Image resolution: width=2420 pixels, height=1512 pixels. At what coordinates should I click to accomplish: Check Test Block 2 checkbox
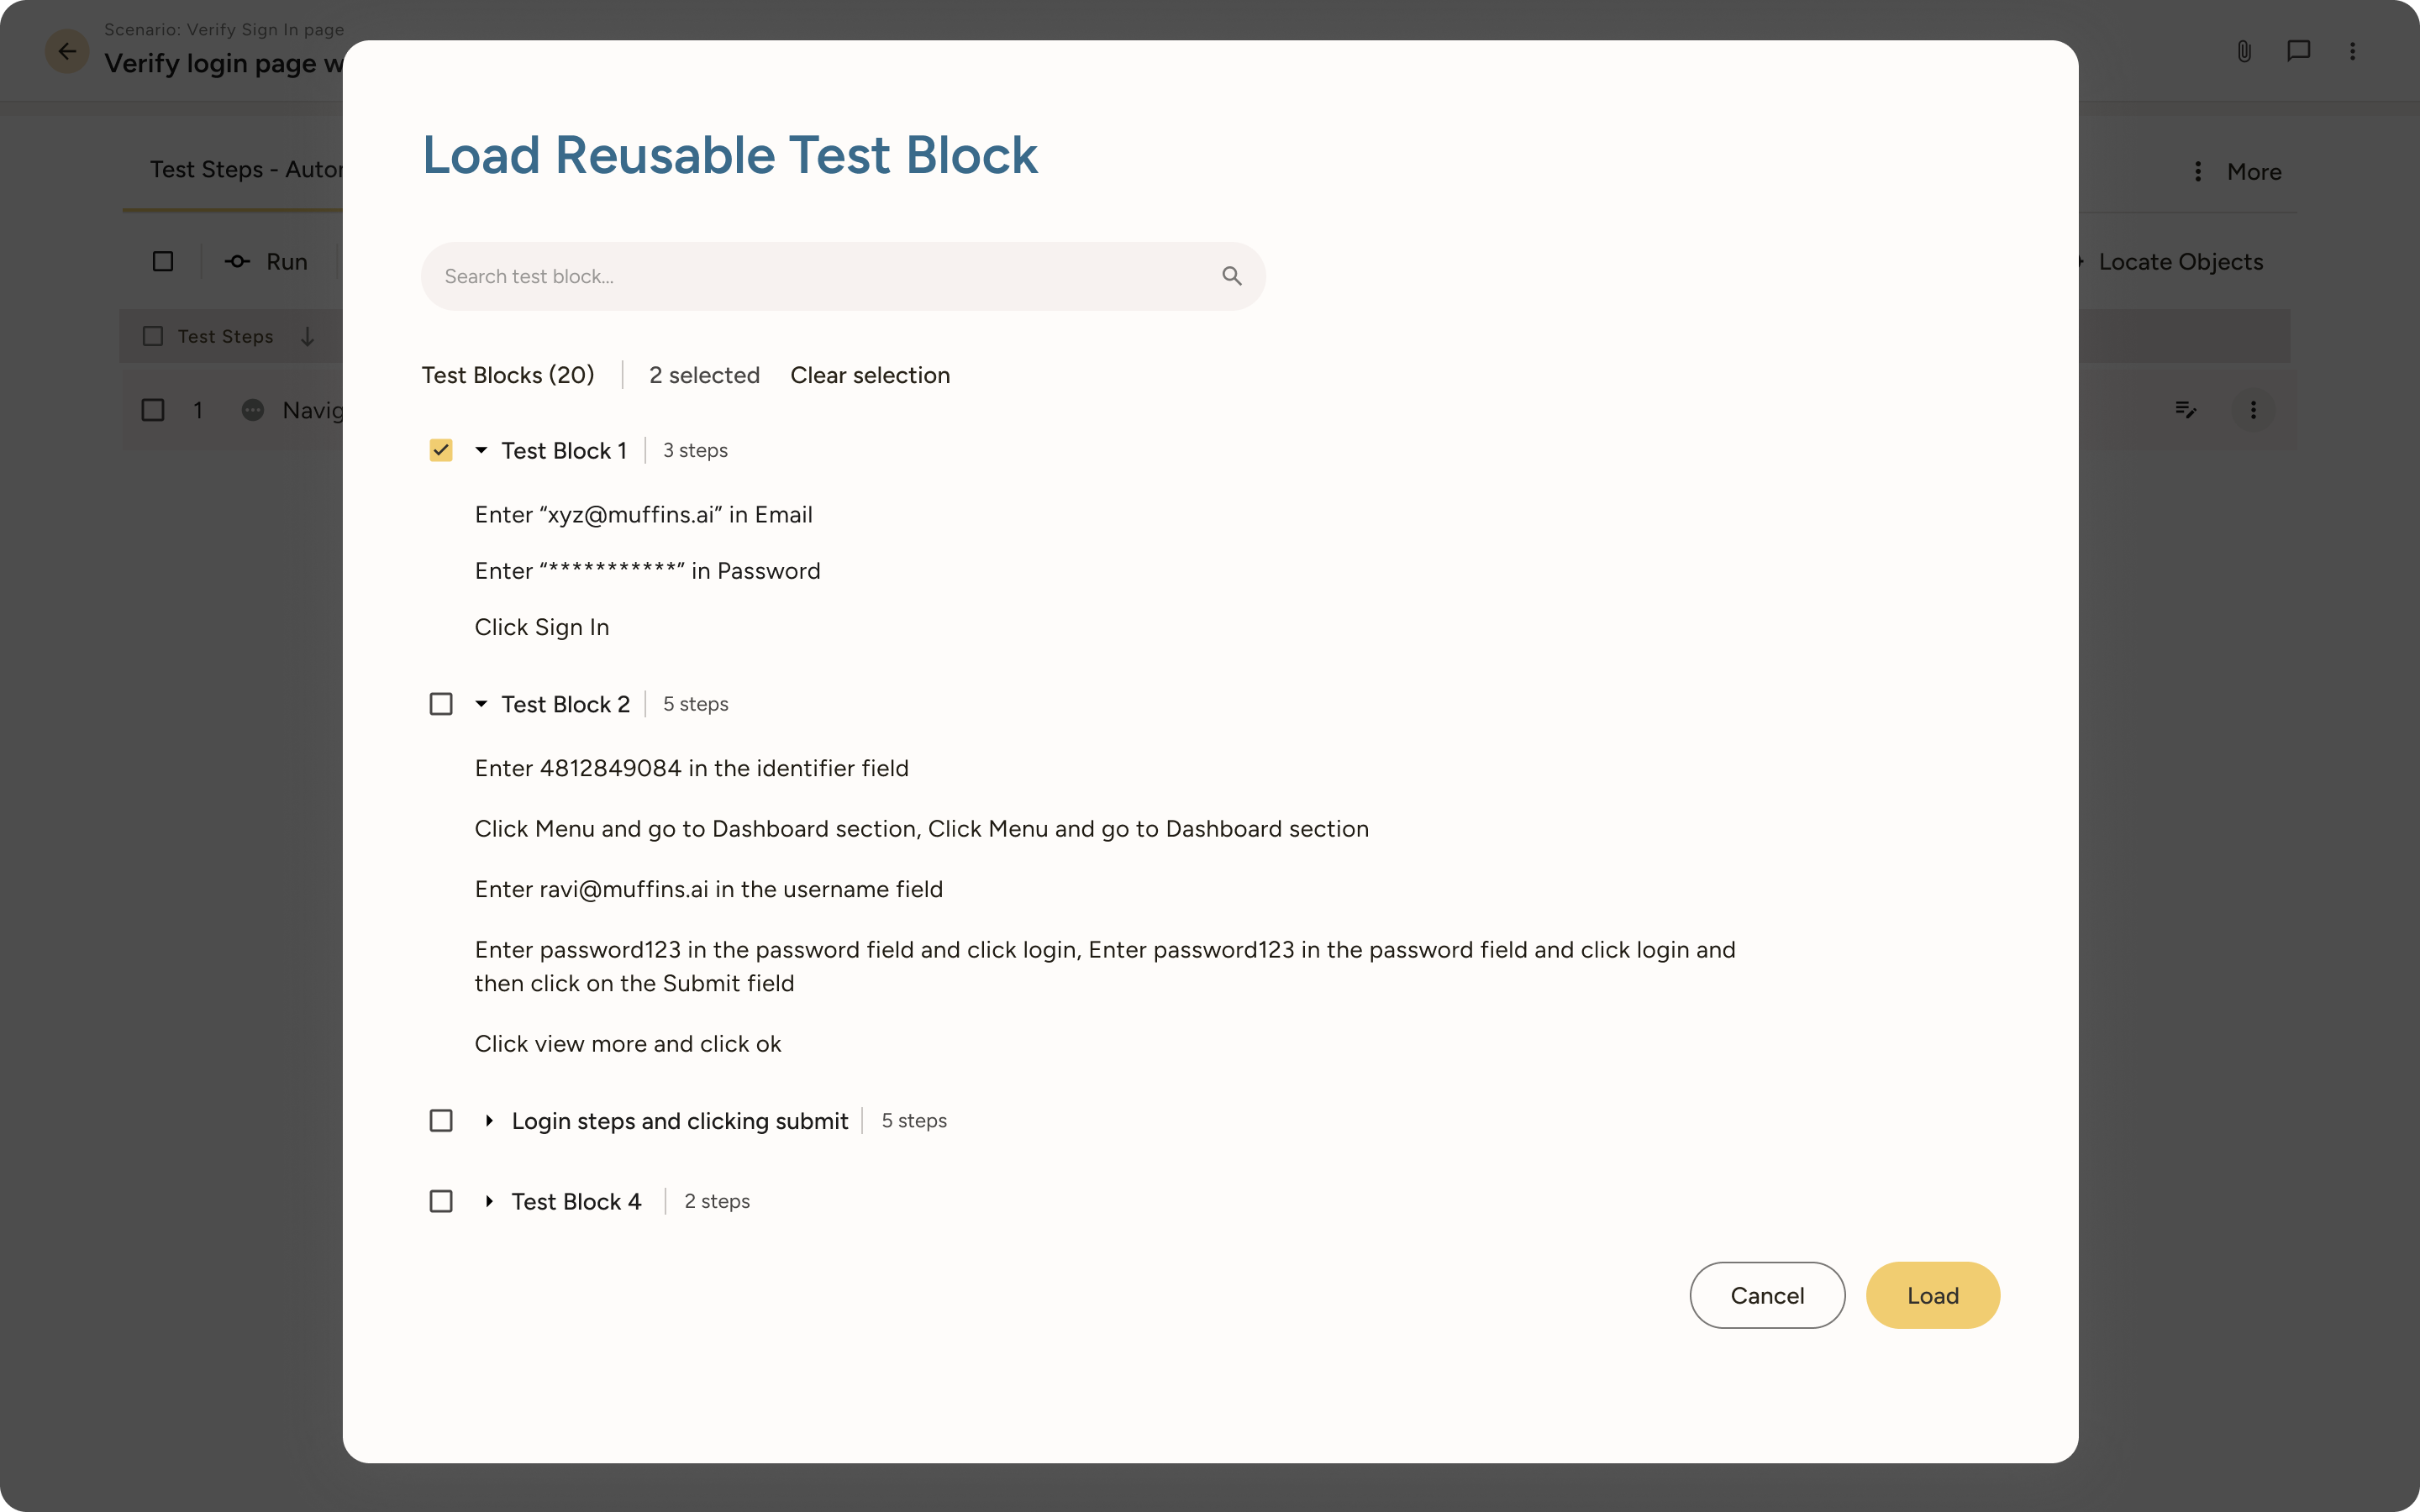pyautogui.click(x=441, y=703)
